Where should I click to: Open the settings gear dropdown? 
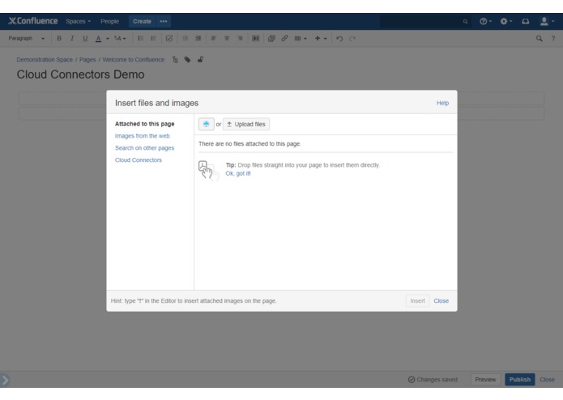(506, 22)
